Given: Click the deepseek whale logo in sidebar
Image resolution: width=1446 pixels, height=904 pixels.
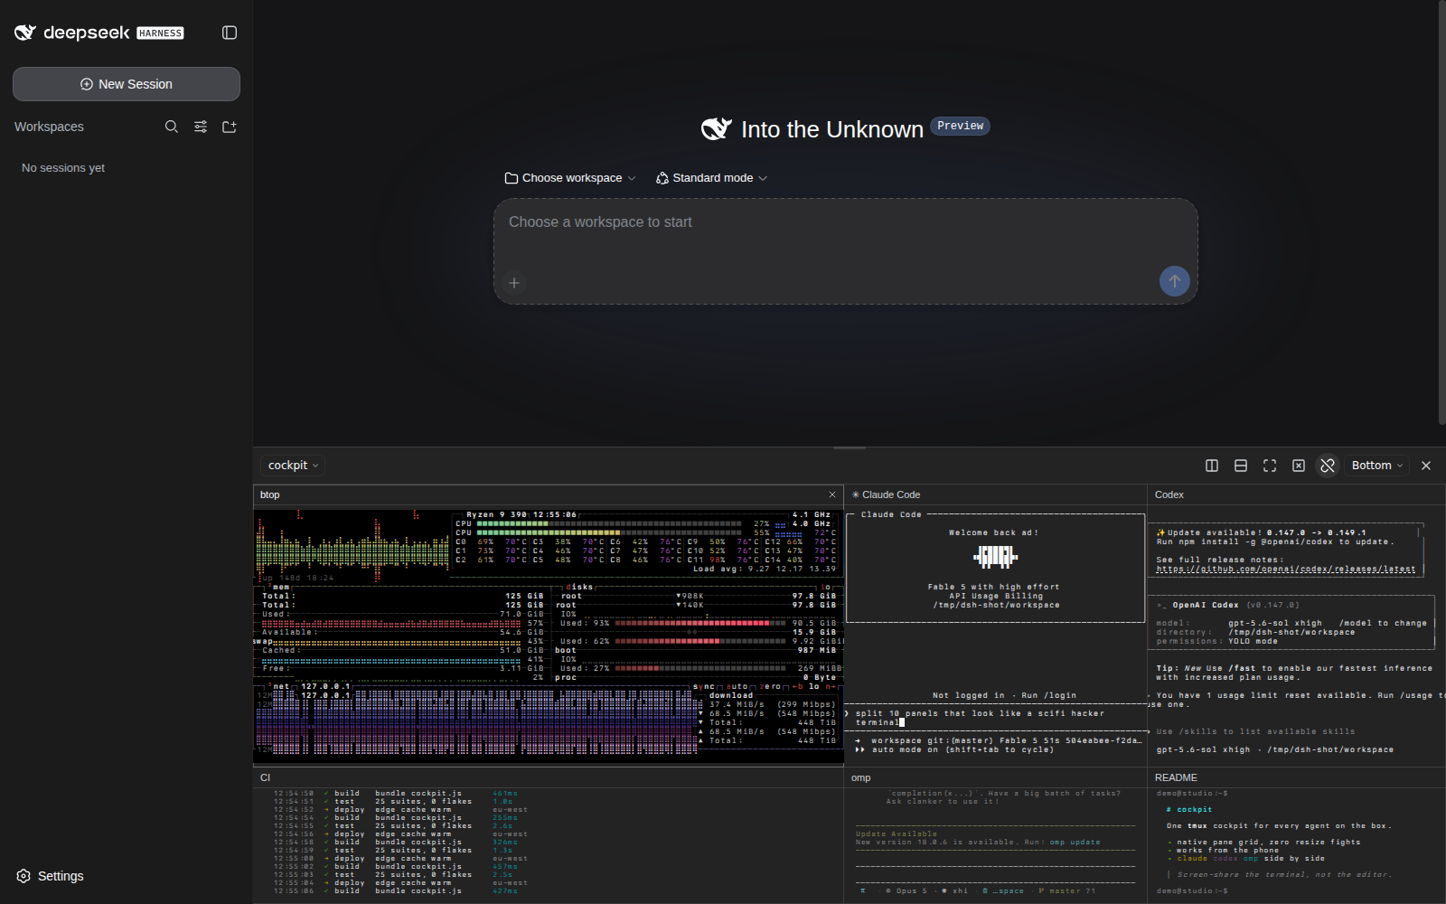Looking at the screenshot, I should pyautogui.click(x=25, y=33).
